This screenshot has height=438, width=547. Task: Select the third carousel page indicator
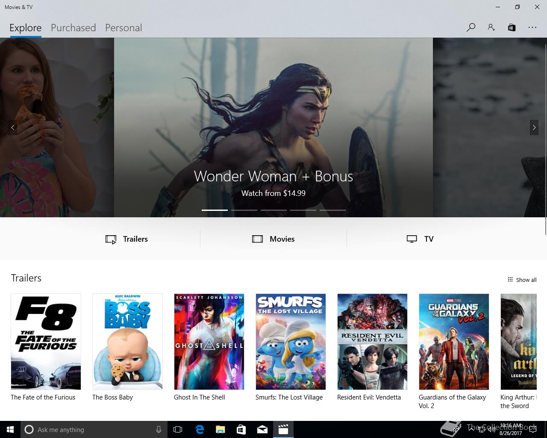tap(273, 210)
